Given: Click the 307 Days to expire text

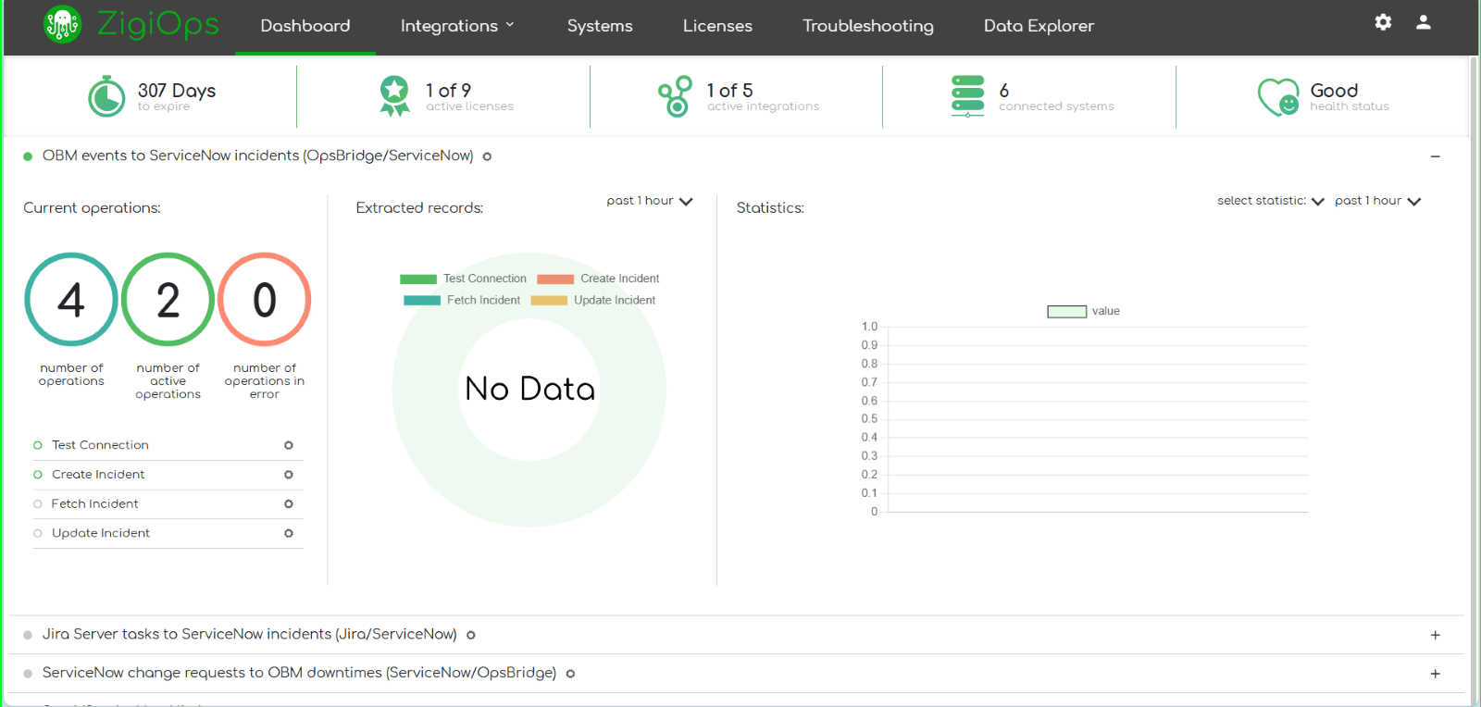Looking at the screenshot, I should [177, 96].
